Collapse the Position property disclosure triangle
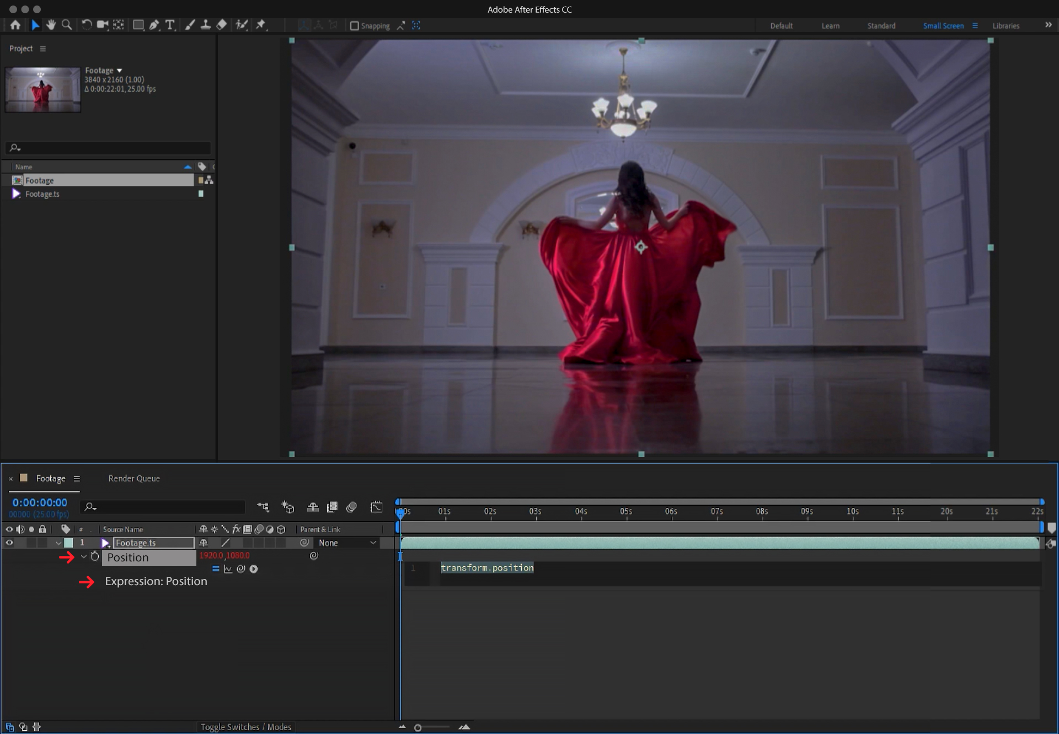 [x=84, y=557]
